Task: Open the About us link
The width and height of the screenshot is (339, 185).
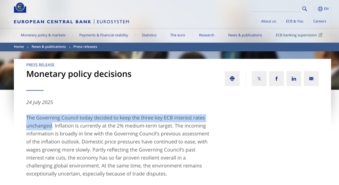Action: (x=268, y=21)
